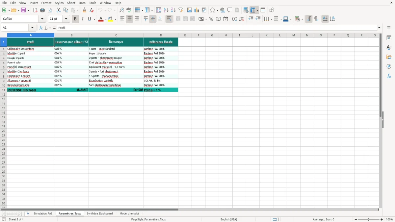Viewport: 395px width, 222px height.
Task: Open the Styles menu
Action: point(59,3)
